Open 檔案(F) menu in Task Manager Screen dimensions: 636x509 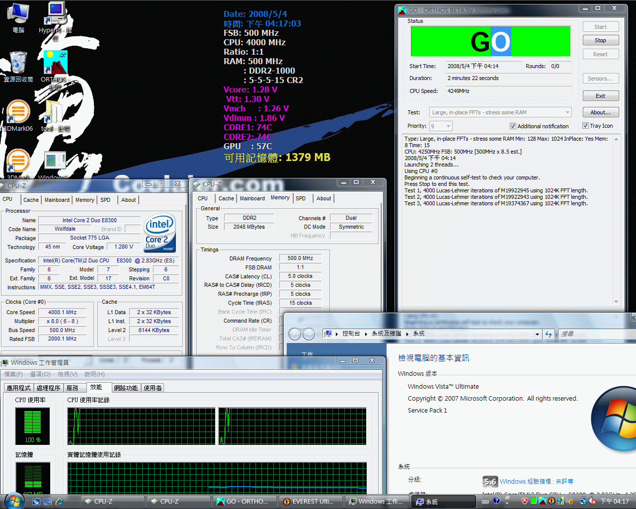click(13, 374)
